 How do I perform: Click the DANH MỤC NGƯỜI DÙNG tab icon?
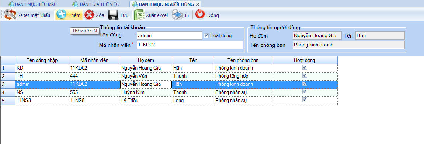pyautogui.click(x=135, y=4)
